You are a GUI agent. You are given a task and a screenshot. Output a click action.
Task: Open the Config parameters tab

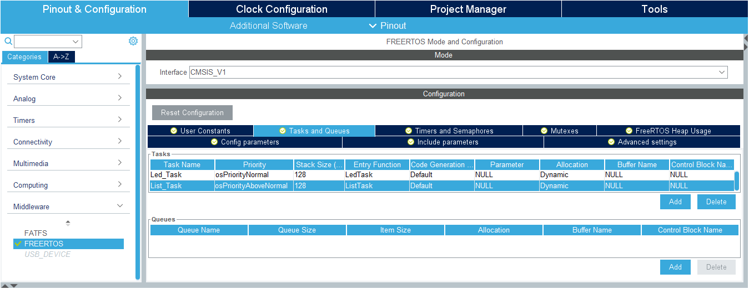(245, 142)
